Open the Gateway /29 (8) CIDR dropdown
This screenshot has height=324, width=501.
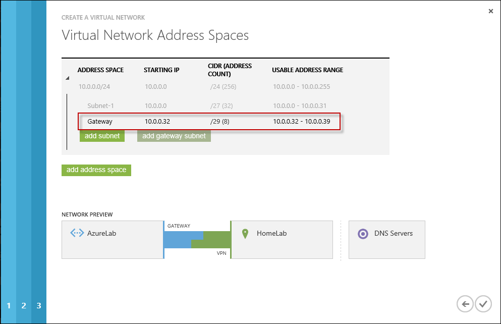[x=220, y=122]
